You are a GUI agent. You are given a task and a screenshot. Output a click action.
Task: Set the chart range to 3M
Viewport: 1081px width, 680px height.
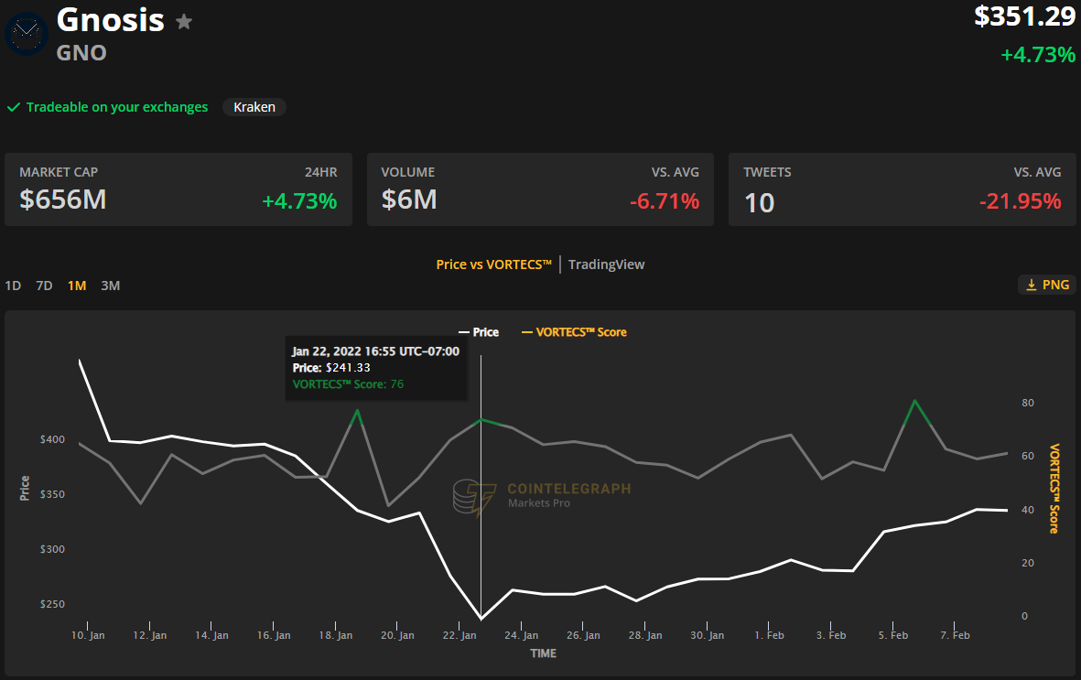110,286
